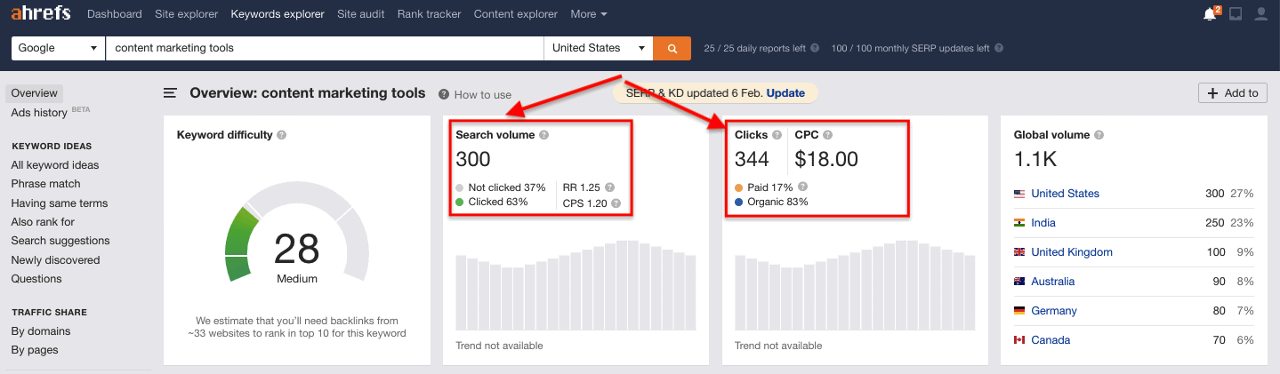Screen dimensions: 1280x374
Task: Open Rank tracker in top navigation
Action: point(429,14)
